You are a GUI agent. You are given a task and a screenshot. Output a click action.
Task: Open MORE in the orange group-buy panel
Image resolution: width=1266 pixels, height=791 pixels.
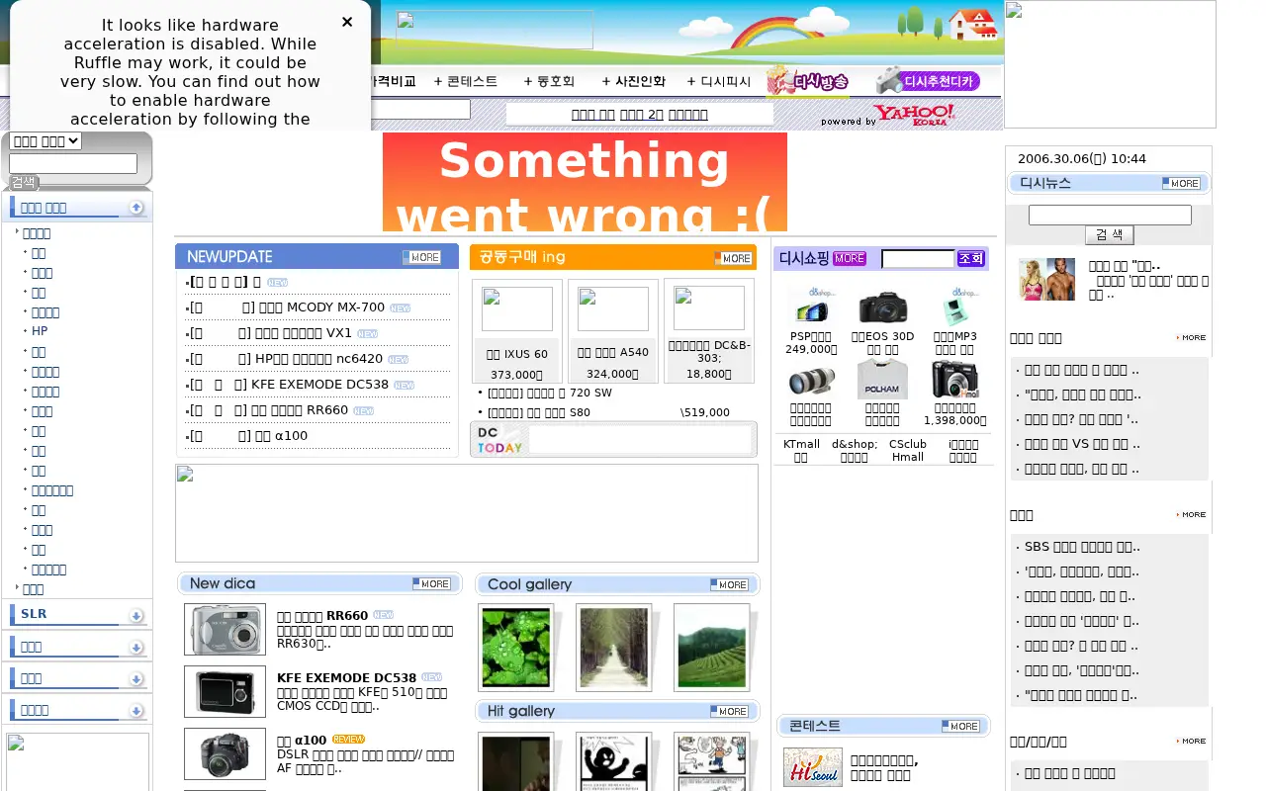tap(733, 258)
